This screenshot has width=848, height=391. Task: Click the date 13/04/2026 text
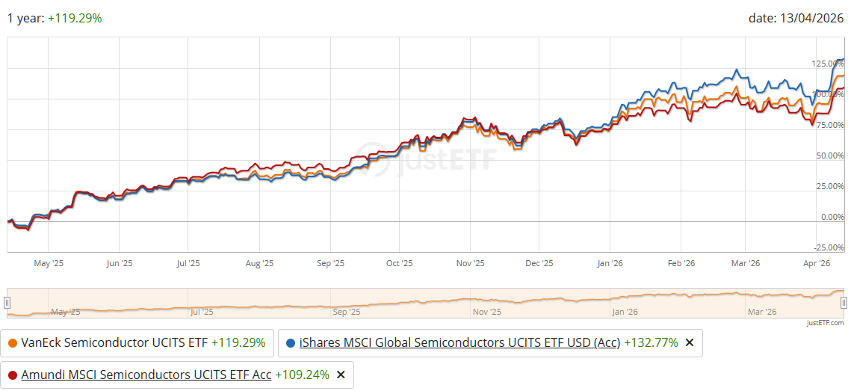(x=796, y=18)
